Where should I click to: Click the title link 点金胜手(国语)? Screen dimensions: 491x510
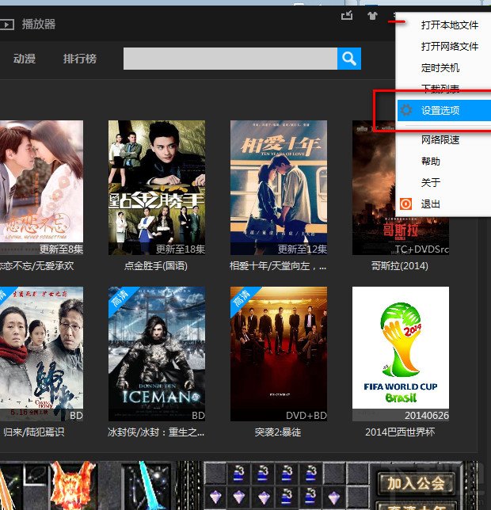pos(156,266)
